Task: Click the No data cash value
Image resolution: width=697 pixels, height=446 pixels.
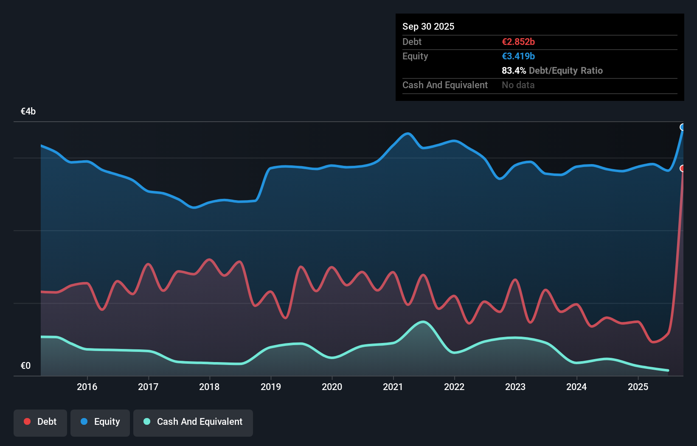Action: (518, 85)
